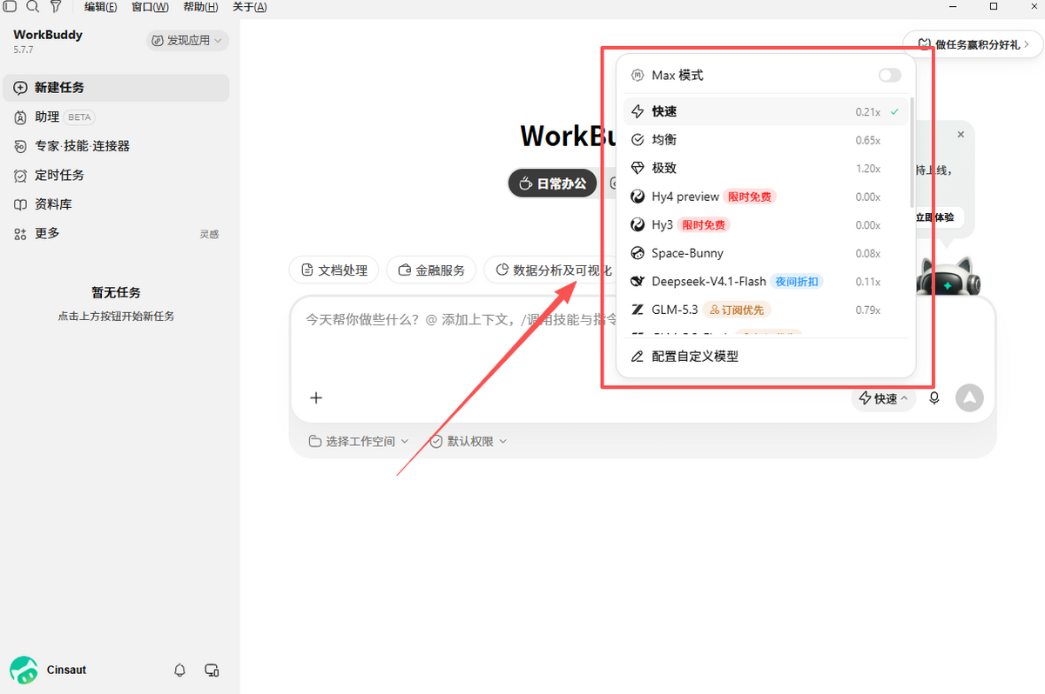Choose the Hy4 preview model

(765, 197)
